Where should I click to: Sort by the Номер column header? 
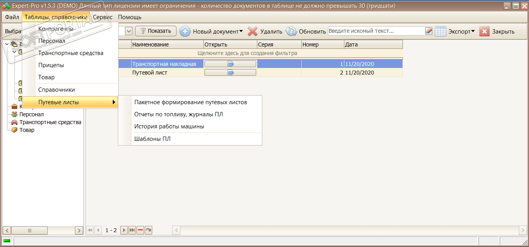click(323, 44)
